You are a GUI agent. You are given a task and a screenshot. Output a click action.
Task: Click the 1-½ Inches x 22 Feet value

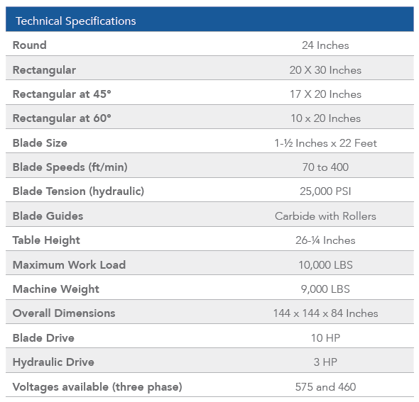coord(325,143)
